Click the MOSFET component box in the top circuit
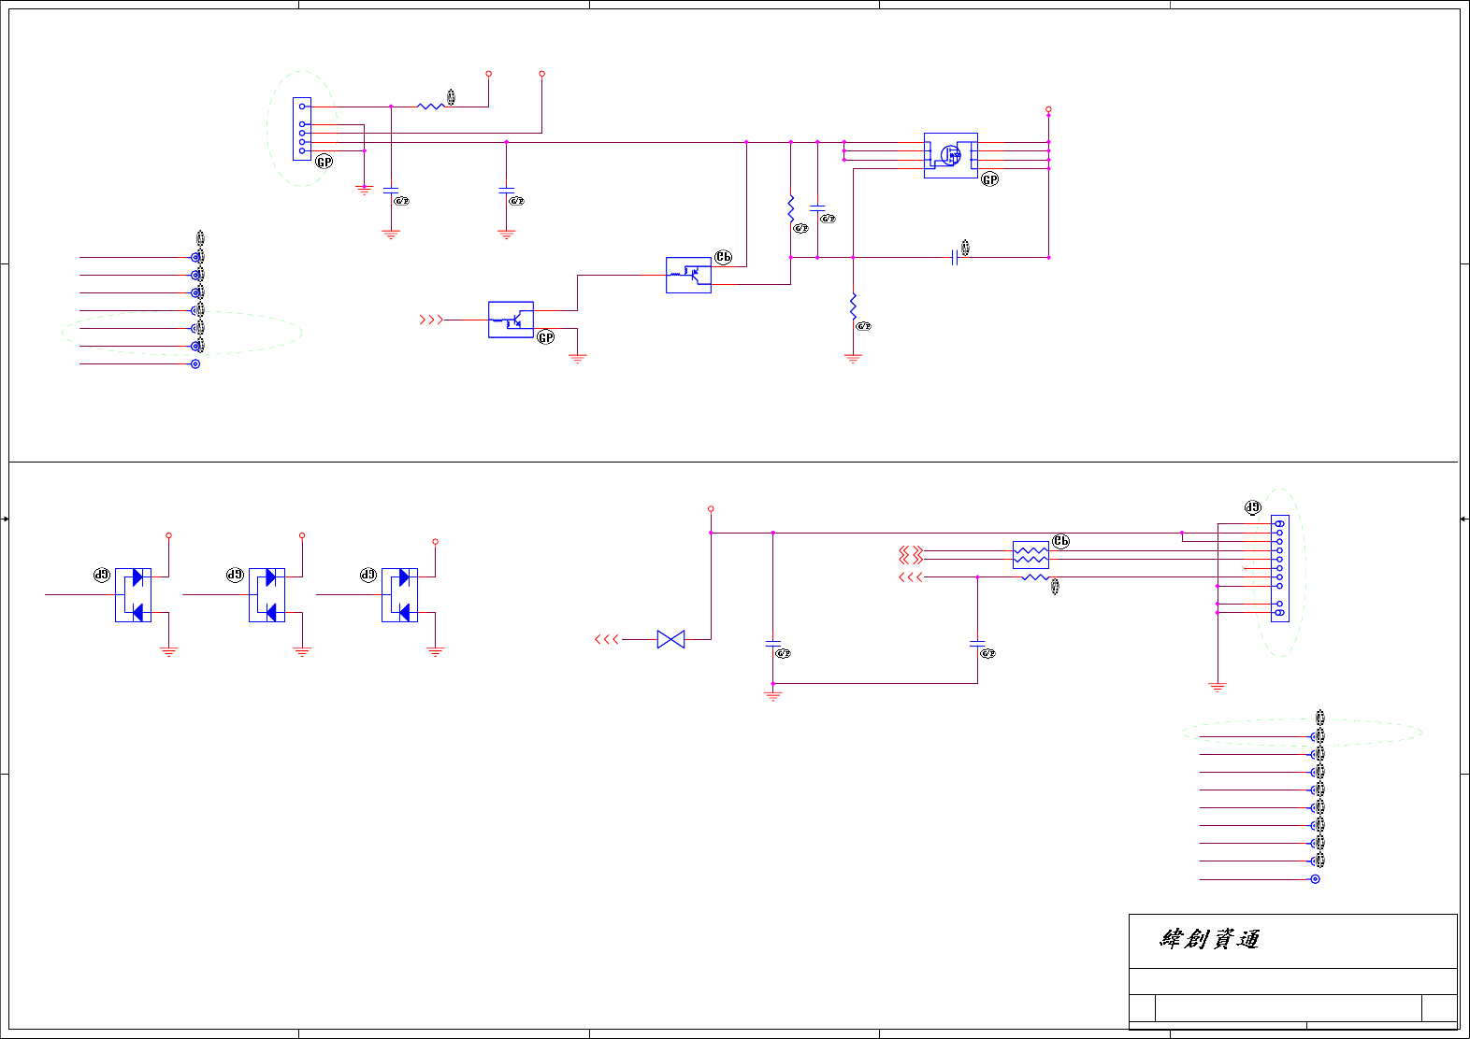Screen dimensions: 1470x1039 click(951, 155)
